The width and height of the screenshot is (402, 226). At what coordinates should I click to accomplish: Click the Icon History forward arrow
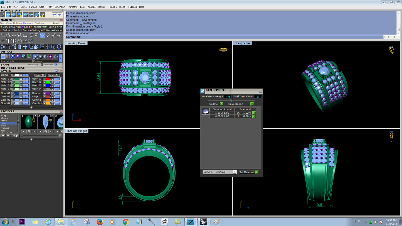pyautogui.click(x=59, y=15)
